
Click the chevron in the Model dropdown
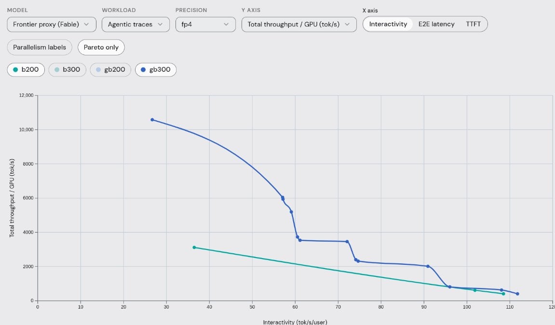tap(86, 25)
